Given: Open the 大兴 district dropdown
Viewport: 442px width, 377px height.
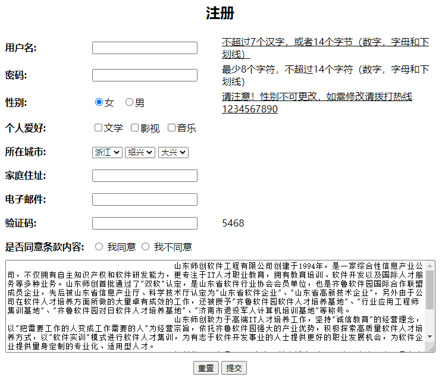Looking at the screenshot, I should point(173,152).
